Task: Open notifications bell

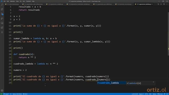Action: click(x=167, y=94)
